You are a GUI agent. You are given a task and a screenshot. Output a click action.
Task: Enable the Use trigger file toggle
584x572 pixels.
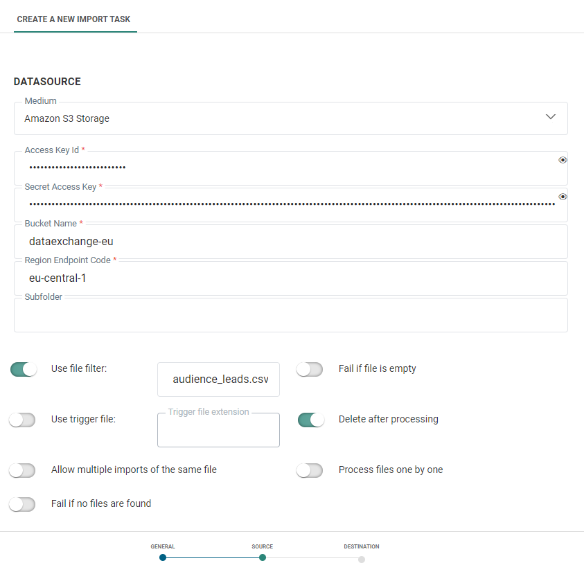tap(22, 420)
